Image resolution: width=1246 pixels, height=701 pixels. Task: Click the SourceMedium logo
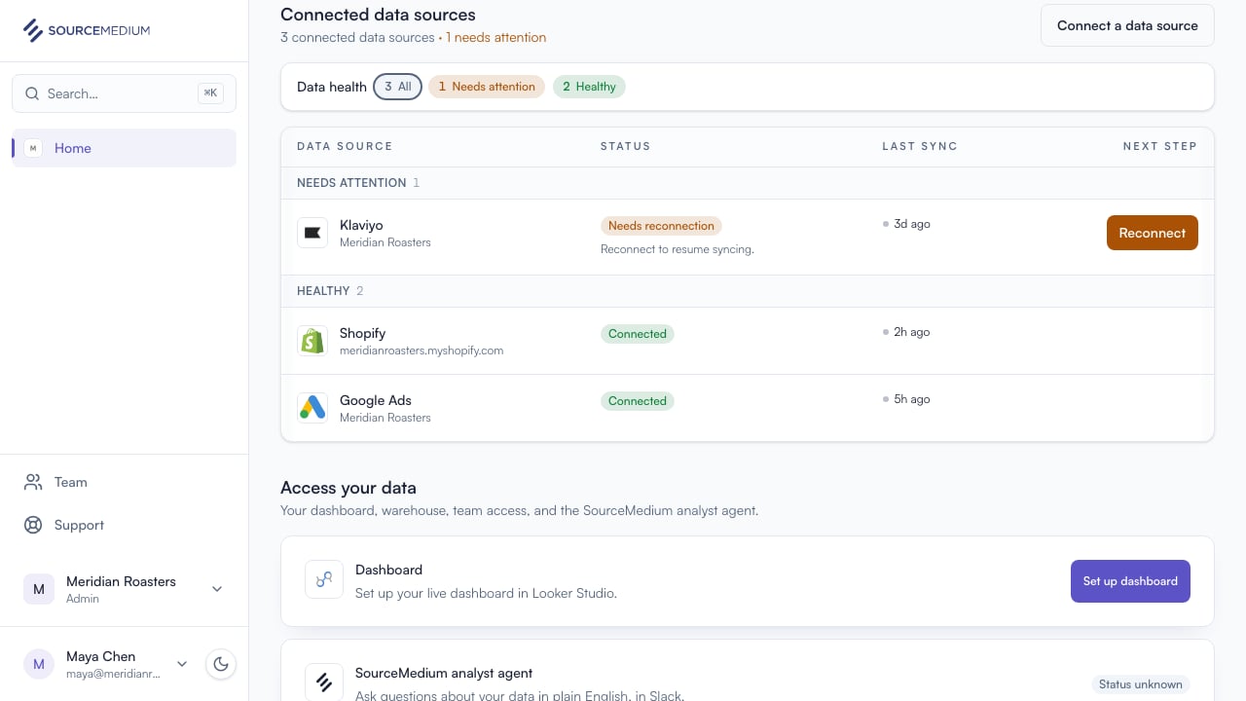pos(87,30)
